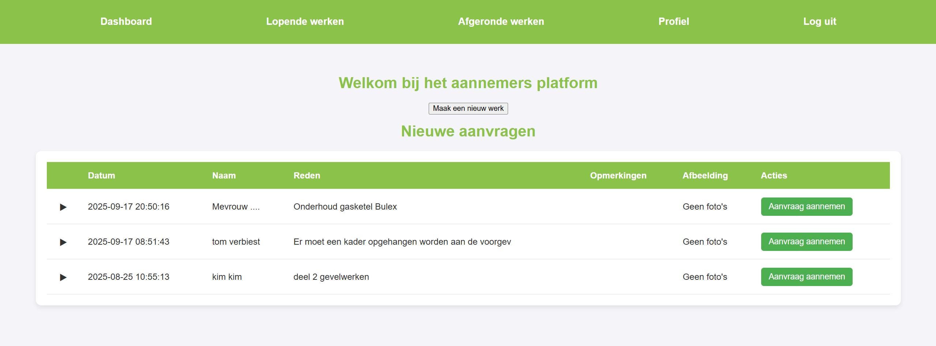The width and height of the screenshot is (936, 346).
Task: Click the Afbeelding column header
Action: click(705, 176)
